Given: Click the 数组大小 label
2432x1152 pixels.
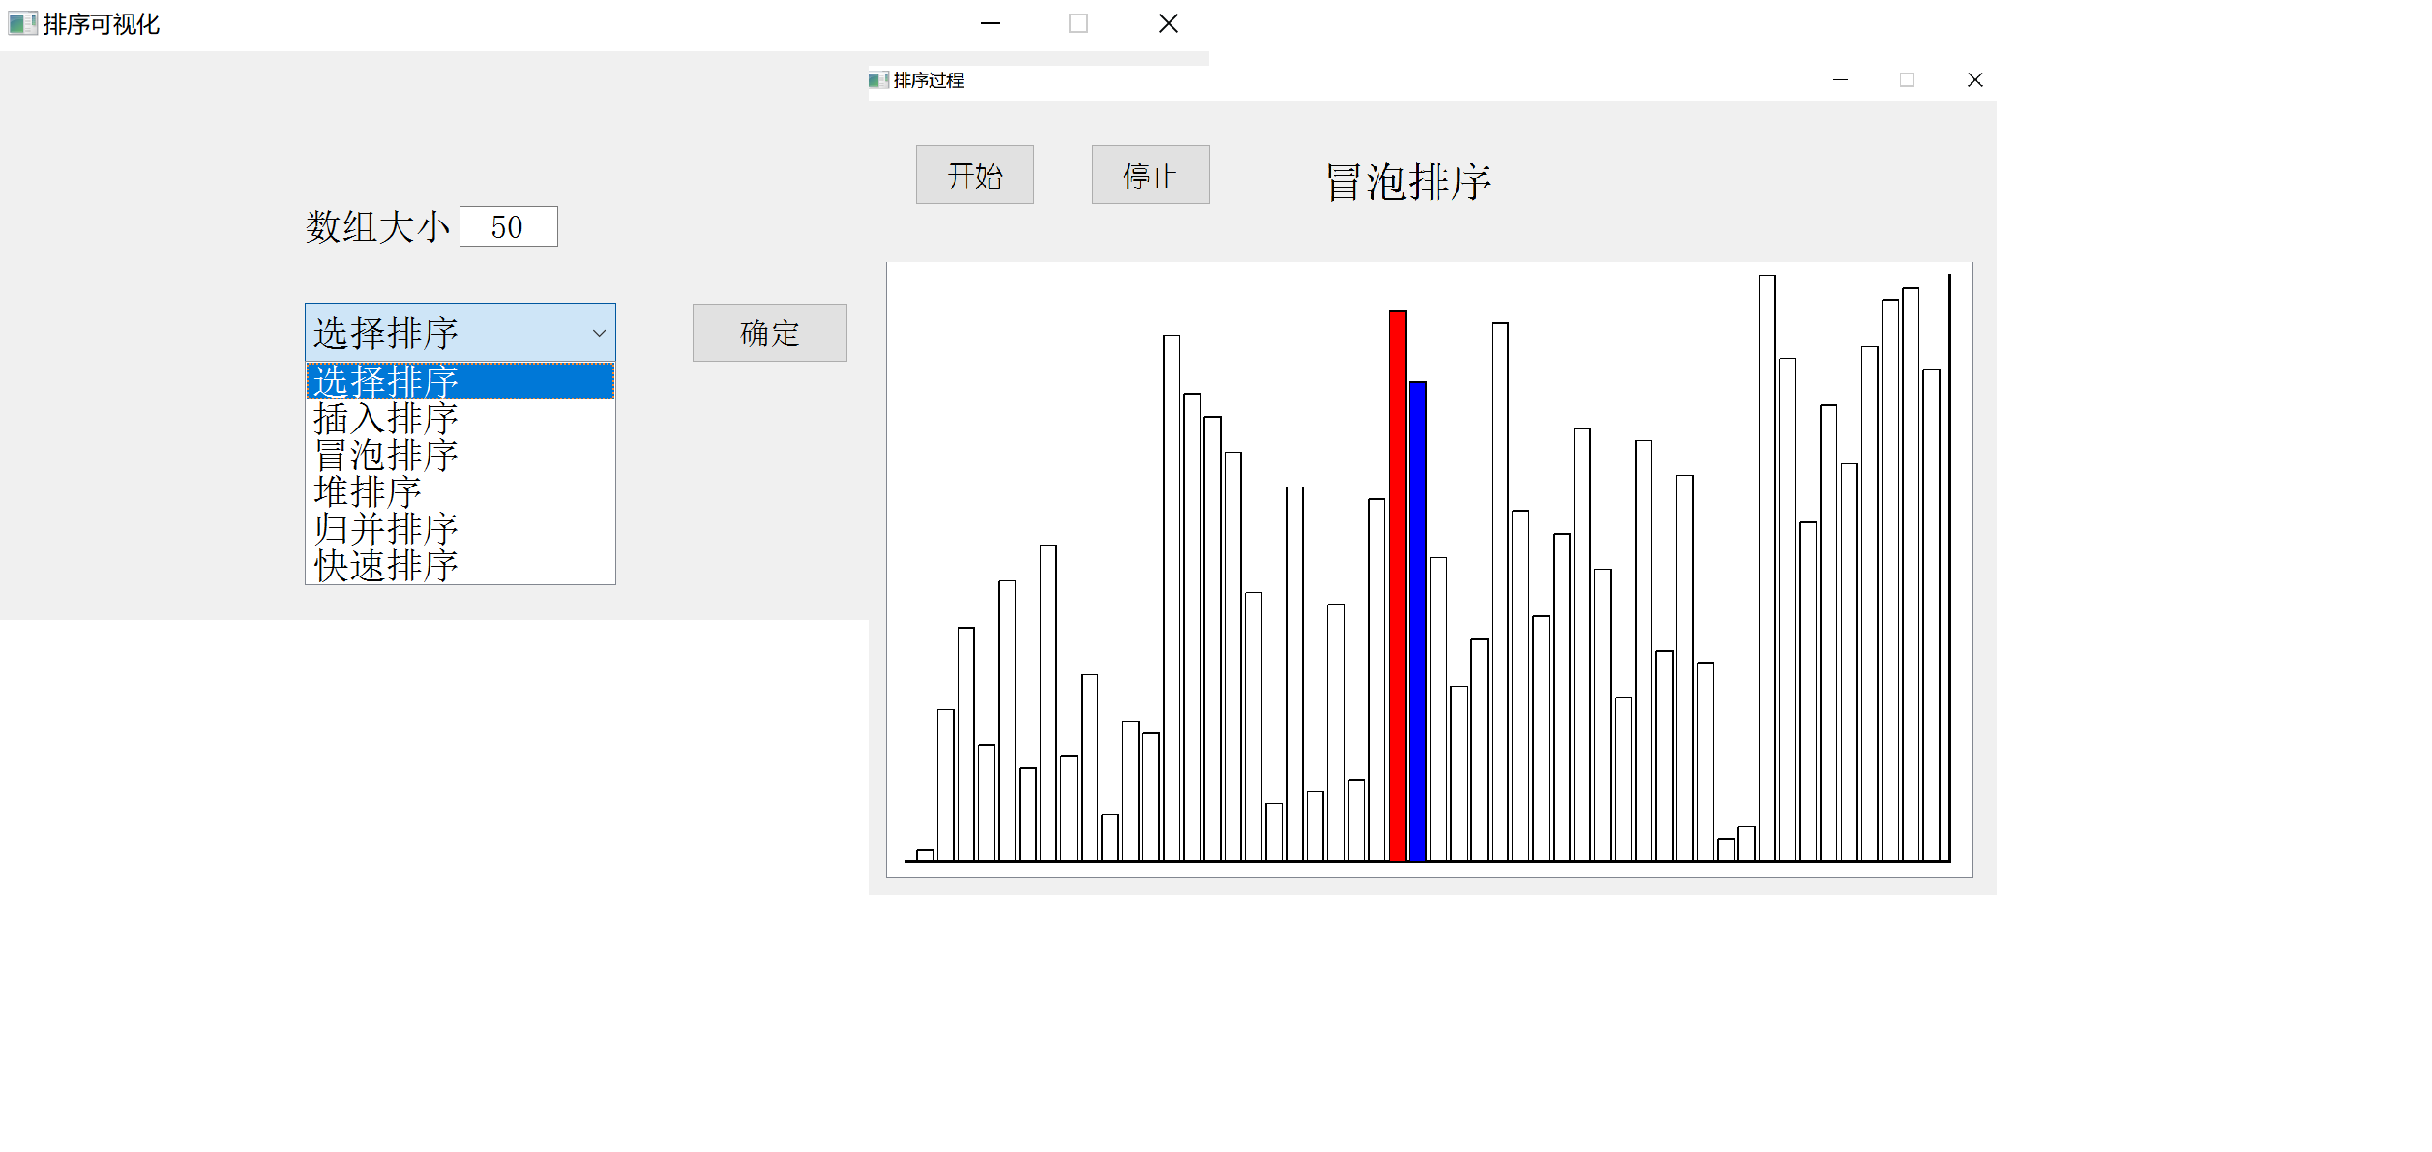Looking at the screenshot, I should (378, 227).
